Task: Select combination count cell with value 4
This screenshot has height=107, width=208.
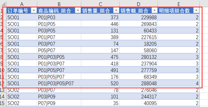Action: pyautogui.click(x=179, y=83)
